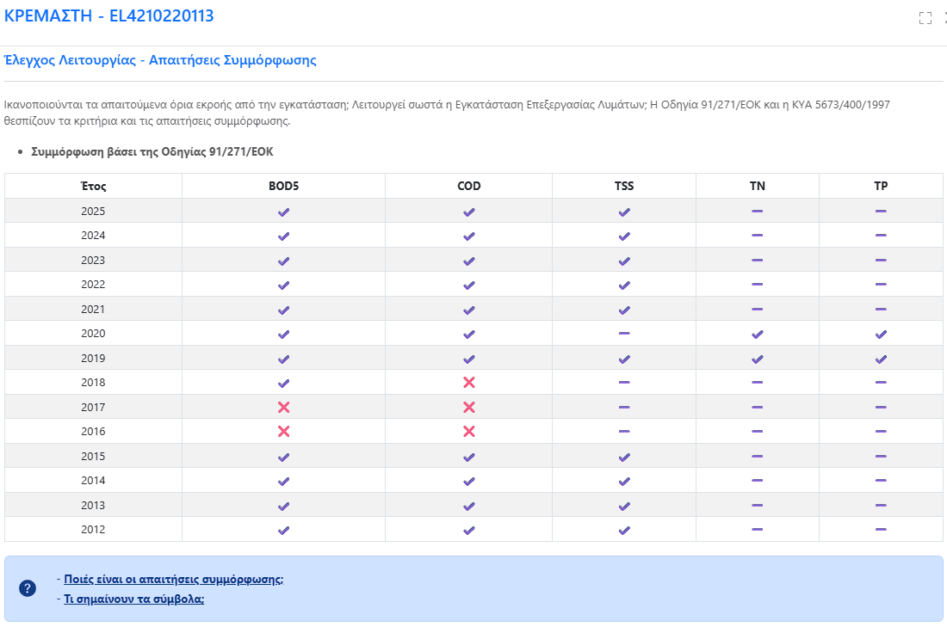947x633 pixels.
Task: Click the TSS checkmark for year 2025
Action: tap(624, 212)
